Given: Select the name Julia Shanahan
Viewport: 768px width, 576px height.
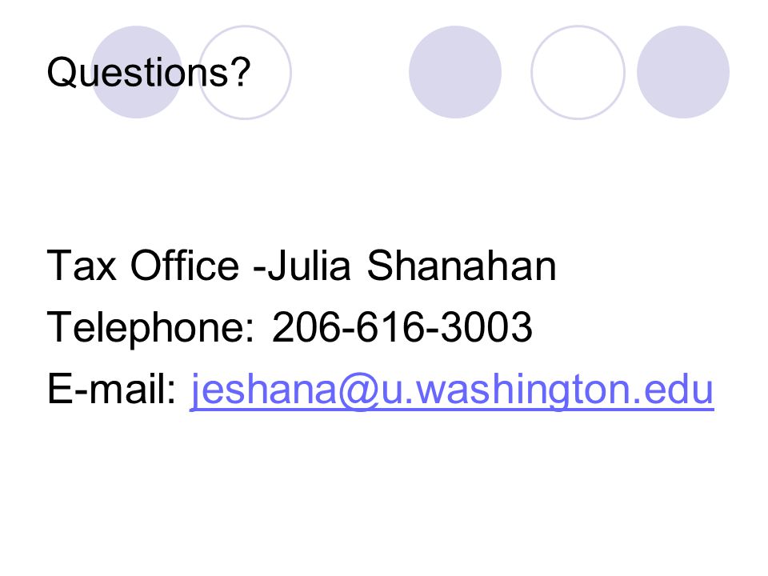Looking at the screenshot, I should 411,266.
